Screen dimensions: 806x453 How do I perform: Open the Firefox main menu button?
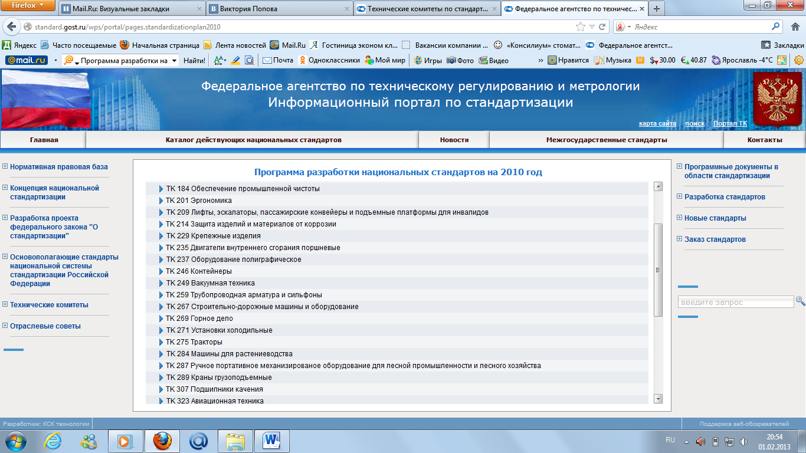coord(29,5)
